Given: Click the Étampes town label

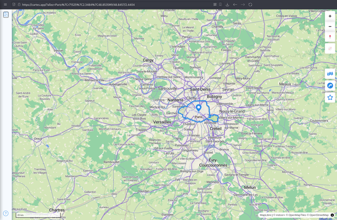Looking at the screenshot, I should click(167, 214).
